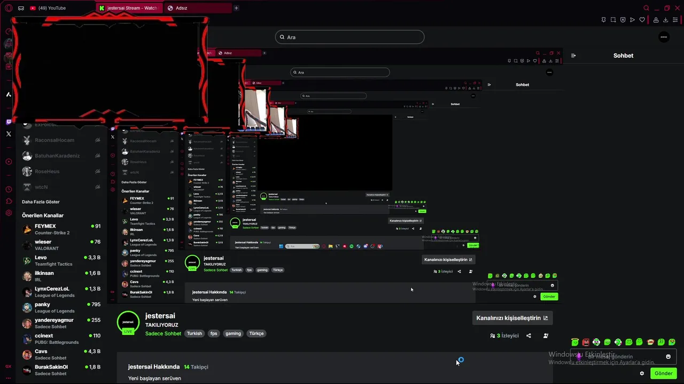Open a new tab with plus button
Screen dimensions: 684x384
pos(236,8)
